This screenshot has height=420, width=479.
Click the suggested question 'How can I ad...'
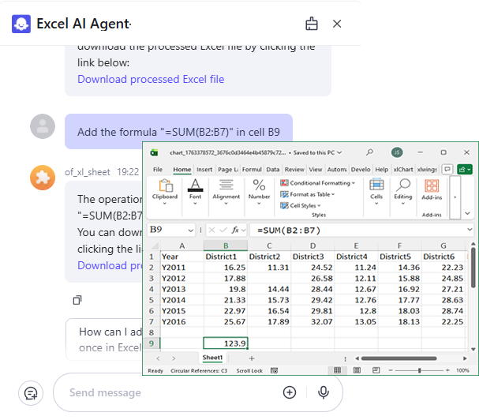click(x=104, y=339)
